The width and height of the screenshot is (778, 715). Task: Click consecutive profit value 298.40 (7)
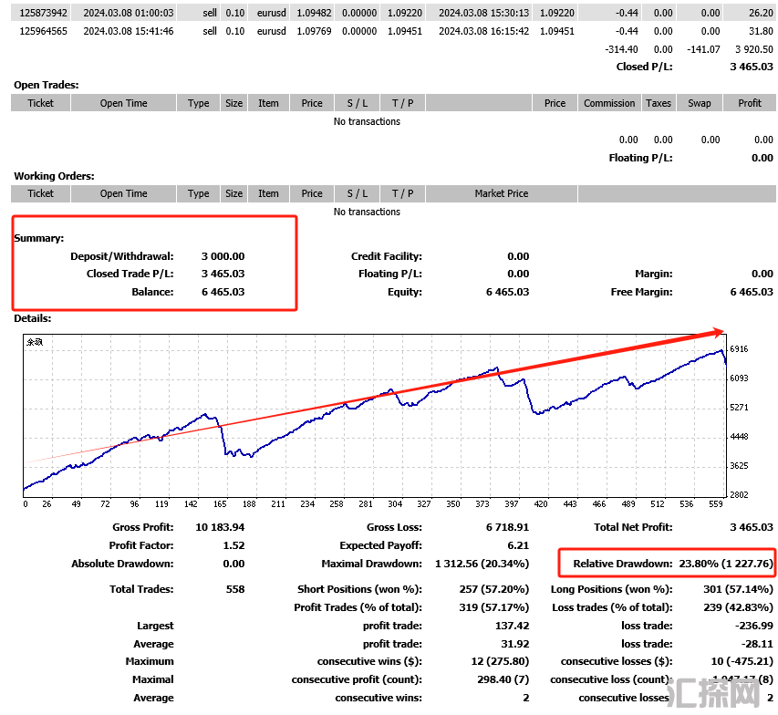click(503, 679)
